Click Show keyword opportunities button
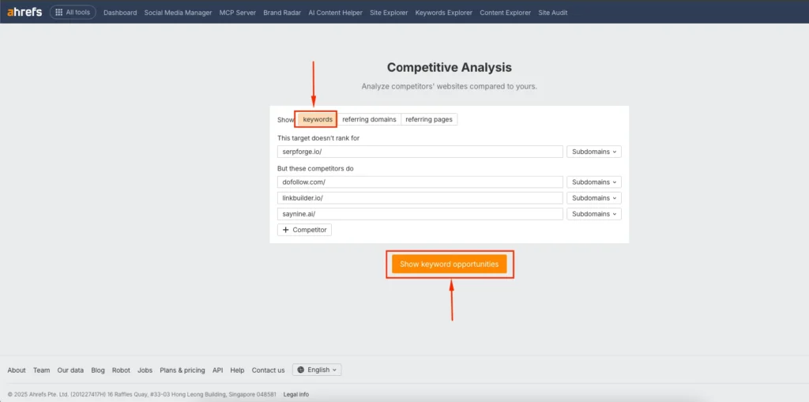This screenshot has height=402, width=809. tap(449, 265)
